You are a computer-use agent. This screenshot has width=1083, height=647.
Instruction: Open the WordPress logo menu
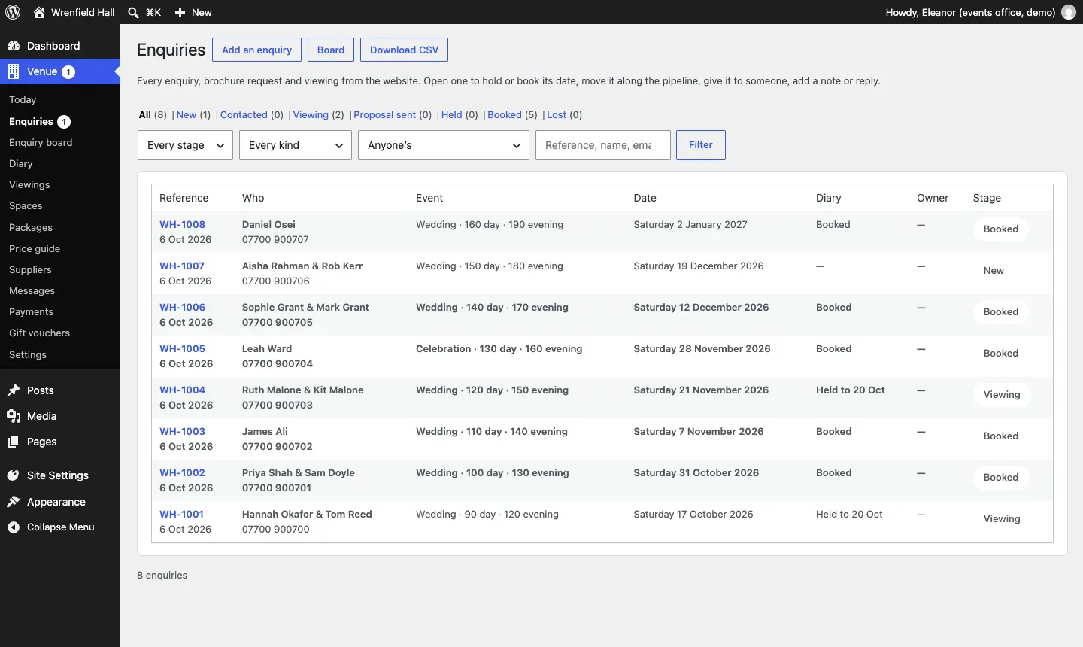pyautogui.click(x=13, y=12)
